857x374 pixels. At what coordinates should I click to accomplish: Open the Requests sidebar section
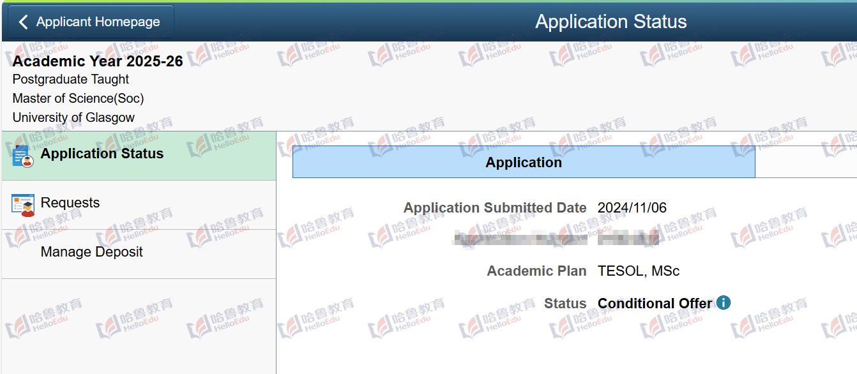pyautogui.click(x=139, y=205)
